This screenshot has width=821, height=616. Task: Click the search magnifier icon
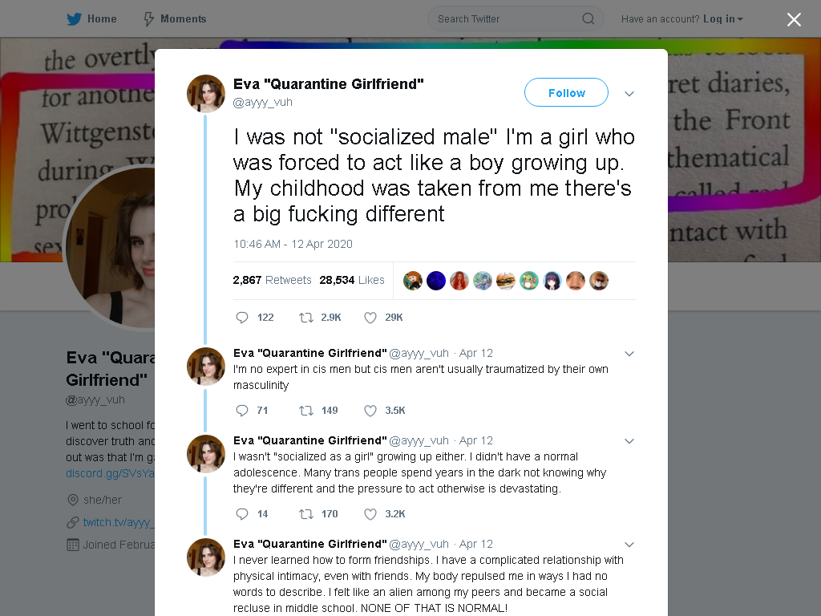pyautogui.click(x=588, y=19)
